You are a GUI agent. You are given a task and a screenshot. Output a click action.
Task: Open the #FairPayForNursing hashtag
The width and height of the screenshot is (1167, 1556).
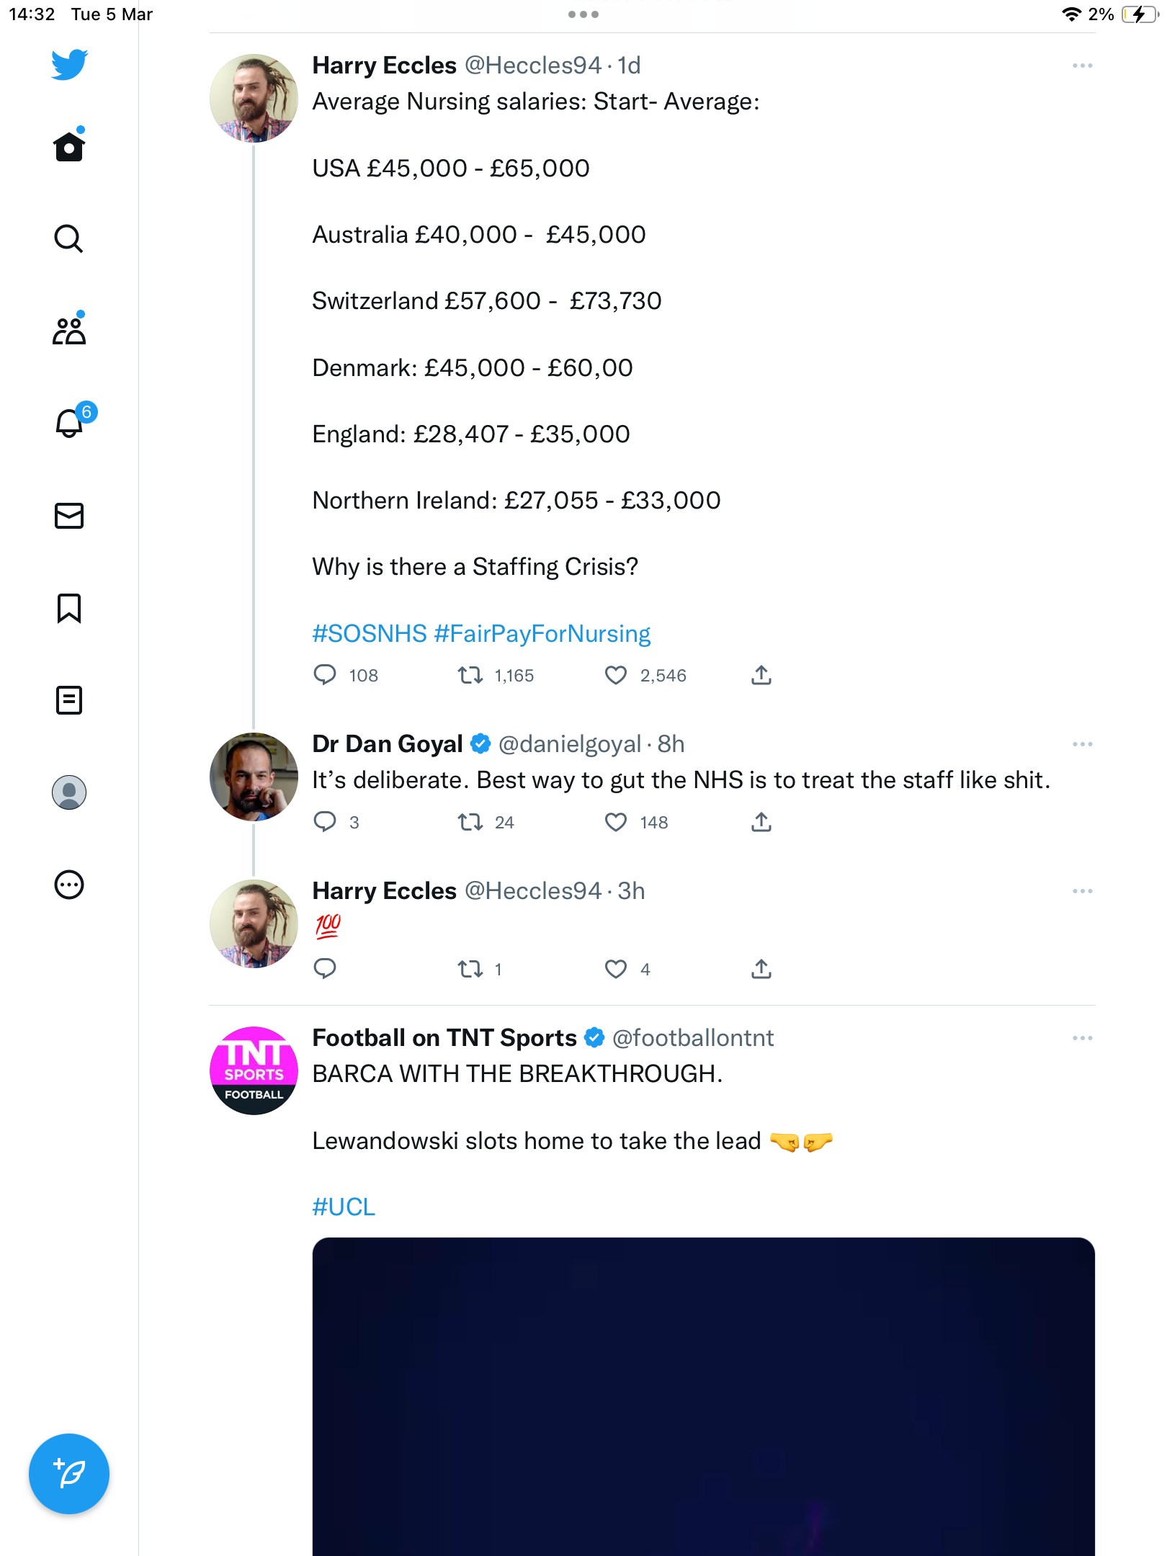coord(542,634)
